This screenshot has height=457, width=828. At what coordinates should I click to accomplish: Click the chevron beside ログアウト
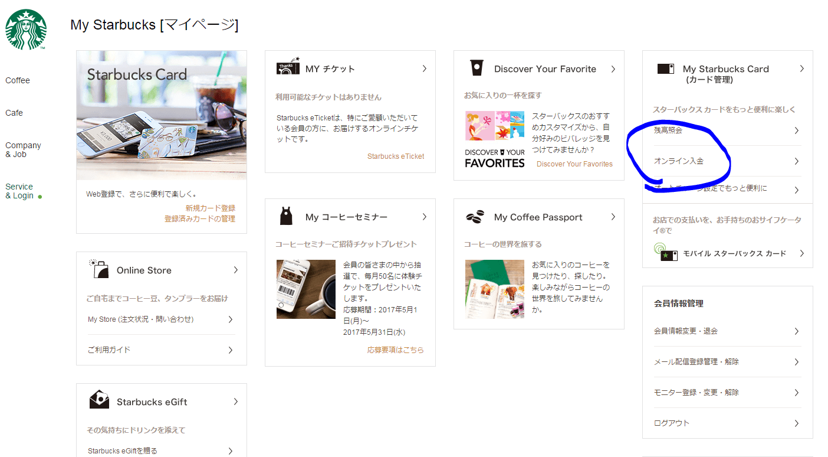point(796,423)
